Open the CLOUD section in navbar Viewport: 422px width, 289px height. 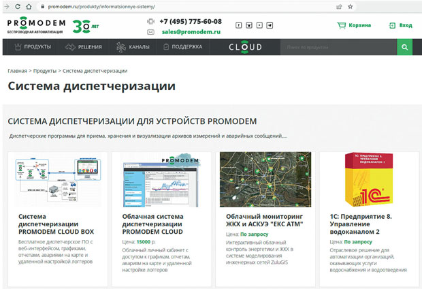245,47
